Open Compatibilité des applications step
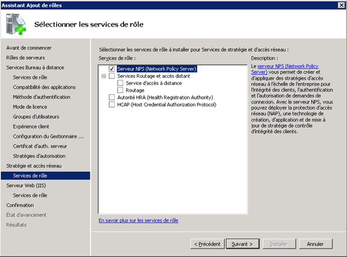Viewport: 347px width, 257px height. pyautogui.click(x=44, y=87)
